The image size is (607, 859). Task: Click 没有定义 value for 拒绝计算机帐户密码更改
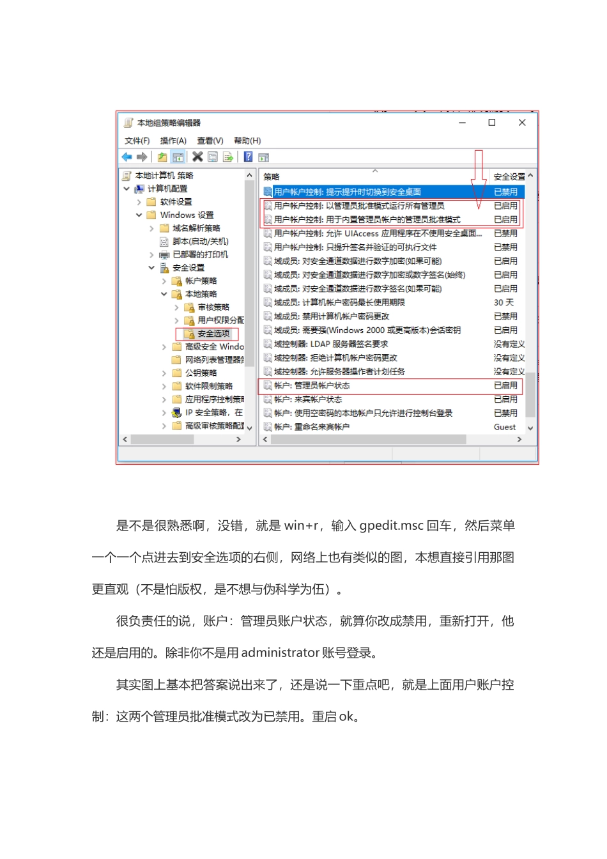pyautogui.click(x=509, y=358)
